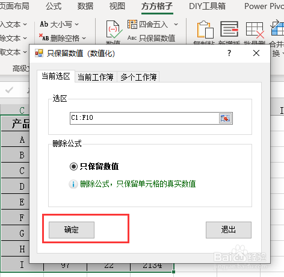Click 只保留数值 in the ribbon
Screen dimensions: 284x277
[x=152, y=38]
